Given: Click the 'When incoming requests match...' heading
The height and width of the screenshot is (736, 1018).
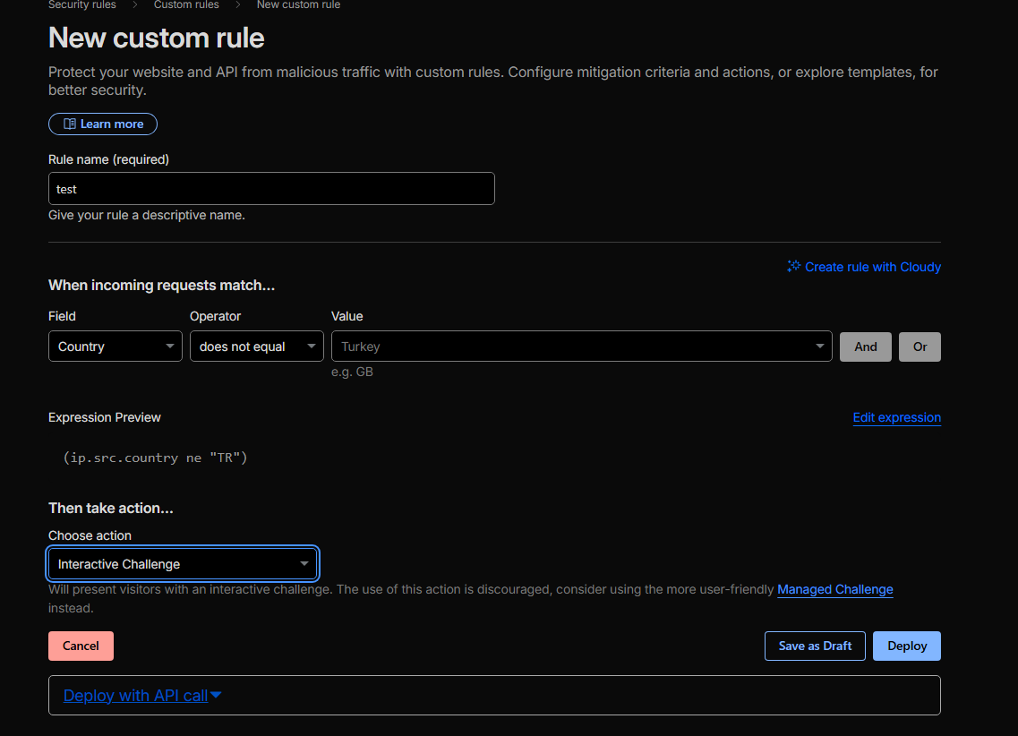Looking at the screenshot, I should pyautogui.click(x=162, y=285).
